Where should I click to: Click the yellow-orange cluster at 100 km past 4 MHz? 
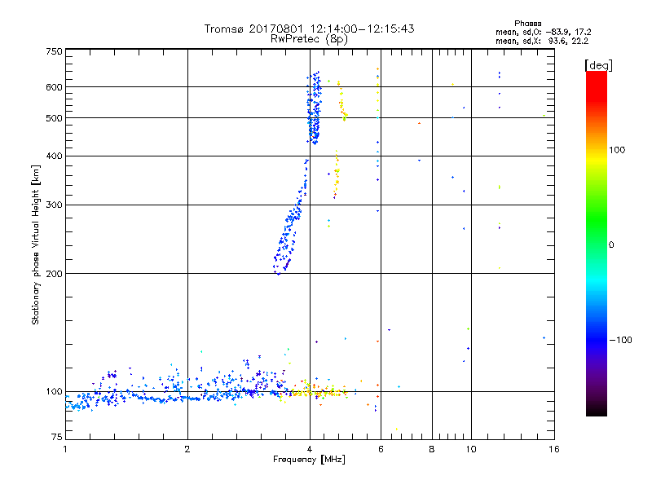pyautogui.click(x=318, y=392)
